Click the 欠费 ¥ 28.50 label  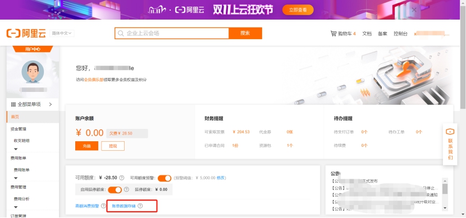tap(127, 133)
